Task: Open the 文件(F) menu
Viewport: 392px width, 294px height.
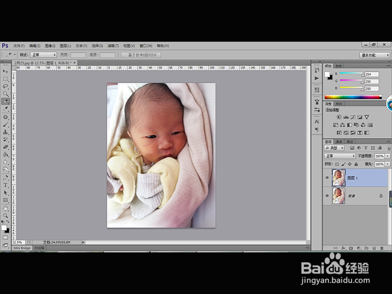Action: [x=19, y=46]
